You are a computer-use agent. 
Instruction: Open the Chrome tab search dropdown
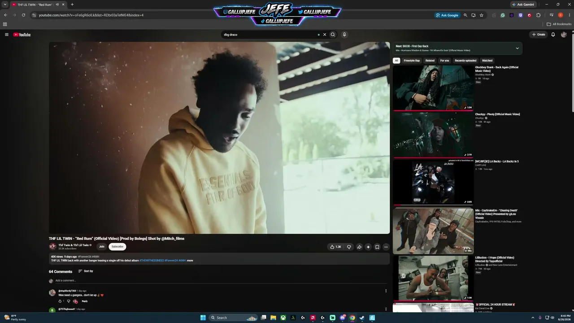5,4
